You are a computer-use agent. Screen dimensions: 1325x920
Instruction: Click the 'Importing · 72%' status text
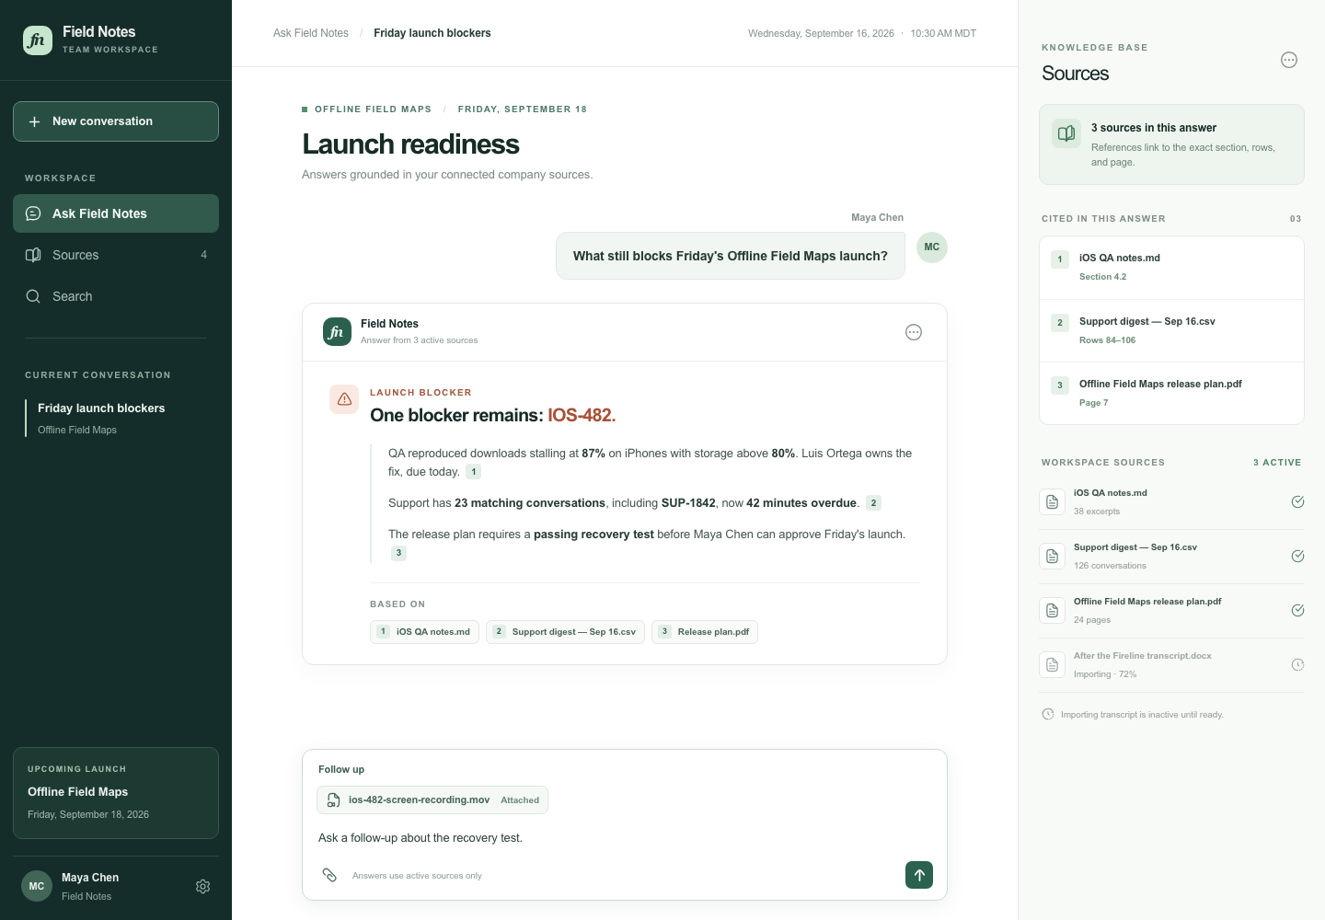pos(1105,674)
